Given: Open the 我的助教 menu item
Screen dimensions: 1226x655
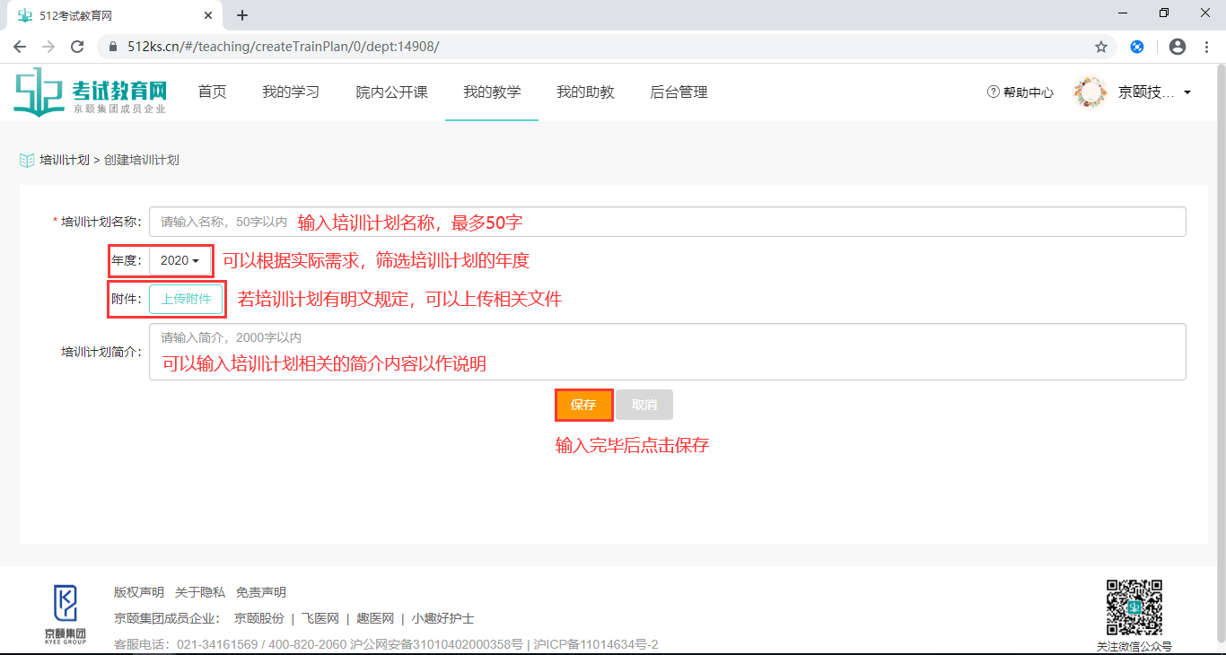Looking at the screenshot, I should coord(585,92).
